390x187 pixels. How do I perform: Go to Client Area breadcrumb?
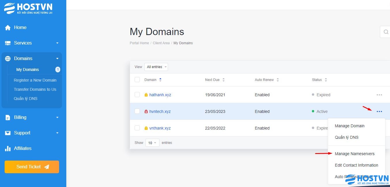pos(161,43)
